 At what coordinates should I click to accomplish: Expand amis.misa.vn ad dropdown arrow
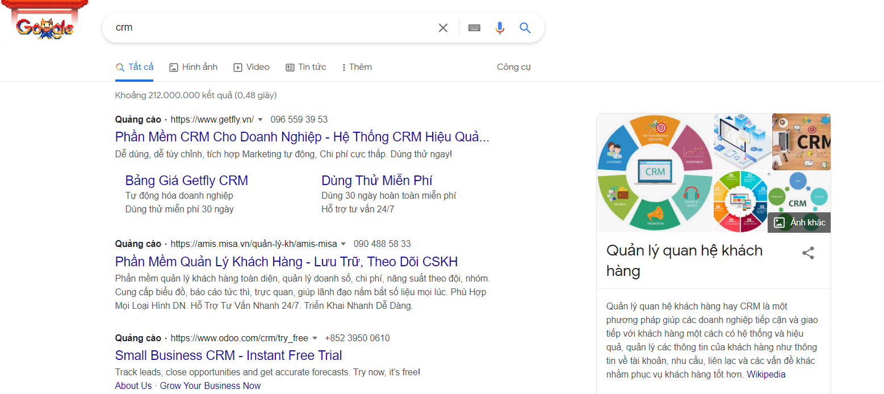click(x=343, y=244)
